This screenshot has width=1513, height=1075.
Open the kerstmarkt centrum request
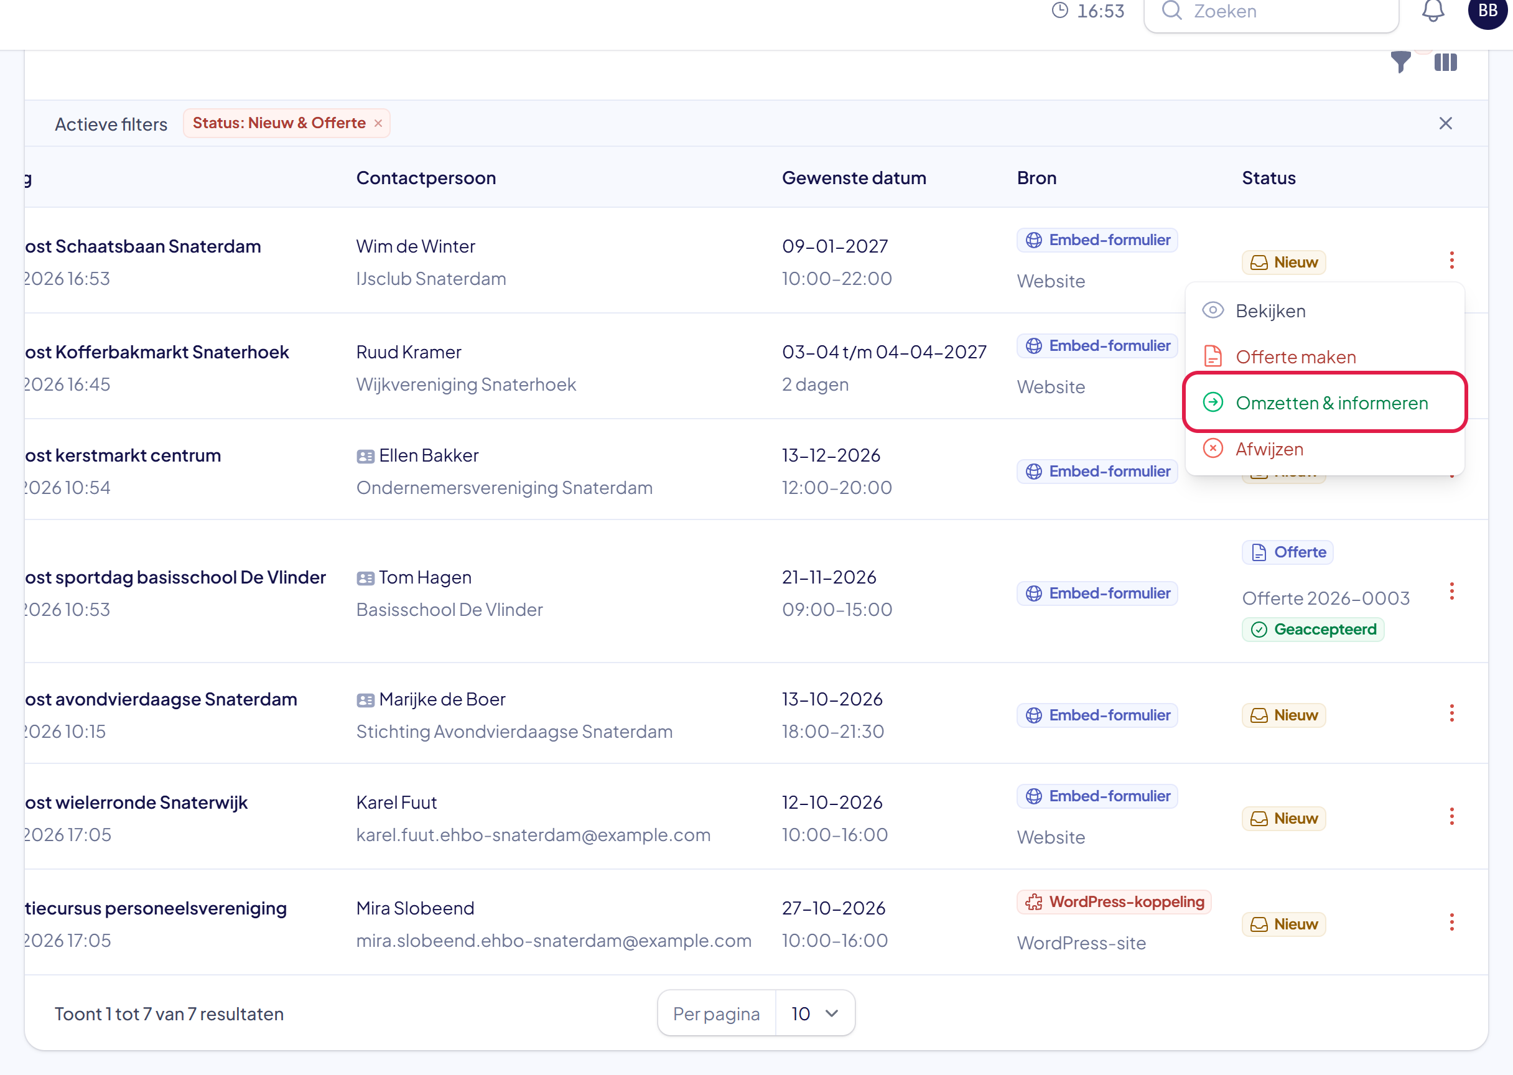tap(123, 455)
